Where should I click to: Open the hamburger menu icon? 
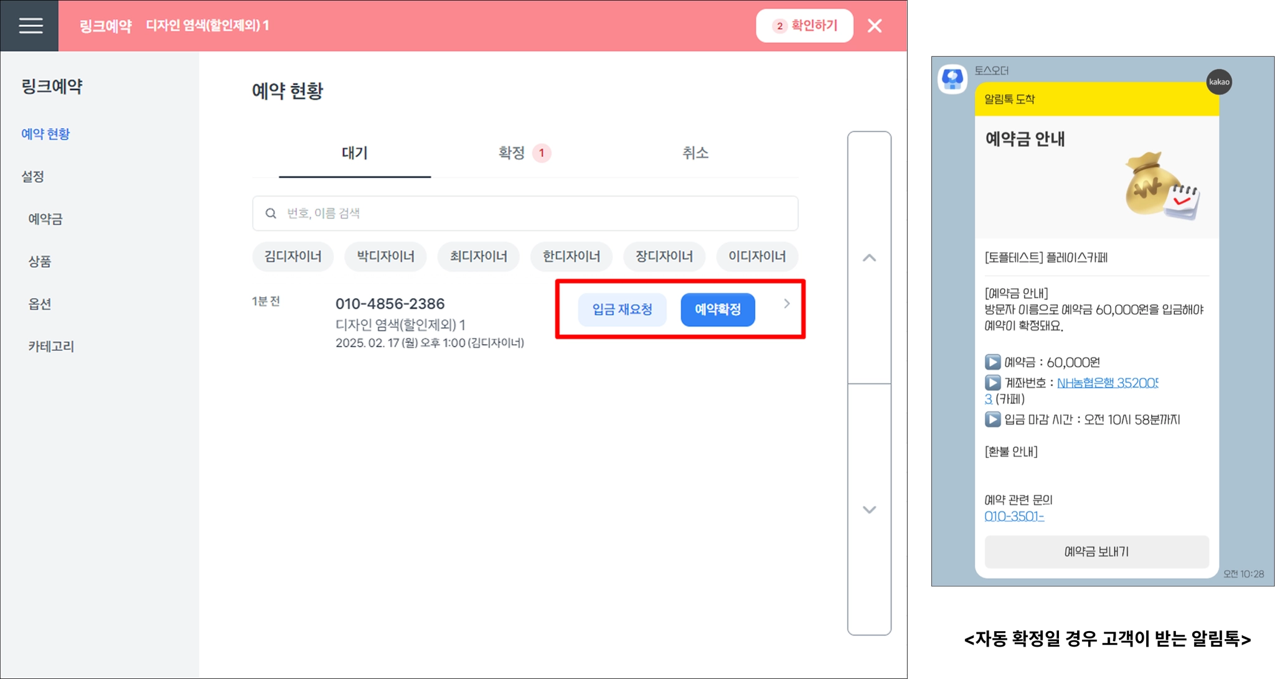pyautogui.click(x=30, y=26)
